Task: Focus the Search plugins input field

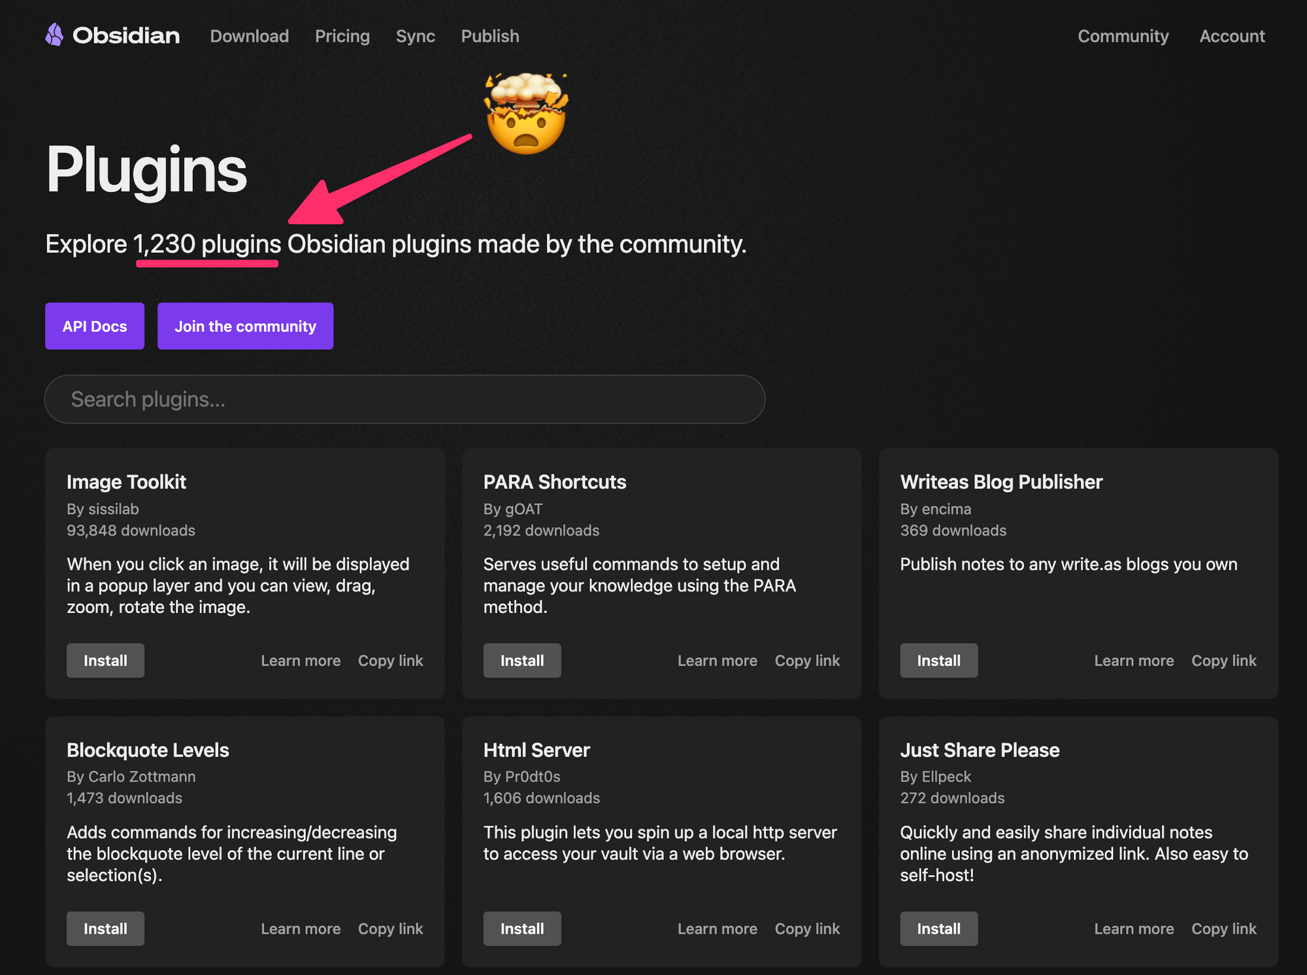Action: click(x=405, y=399)
